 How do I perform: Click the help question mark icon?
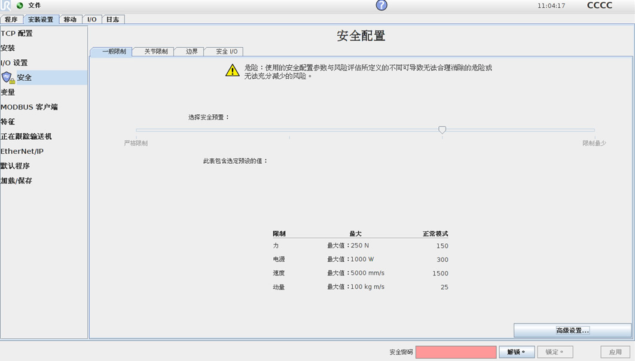381,5
